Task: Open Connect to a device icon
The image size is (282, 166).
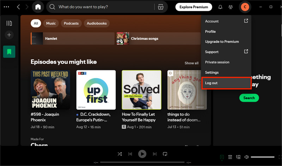Action: coord(238,157)
